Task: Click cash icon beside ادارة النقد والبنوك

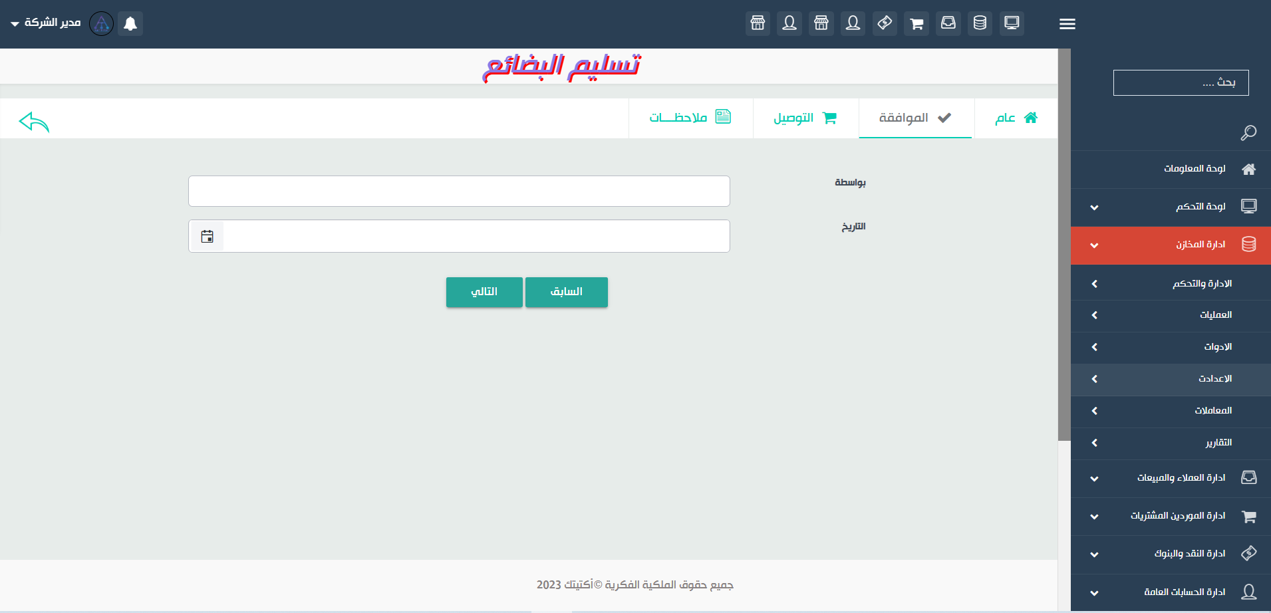Action: [x=1248, y=553]
